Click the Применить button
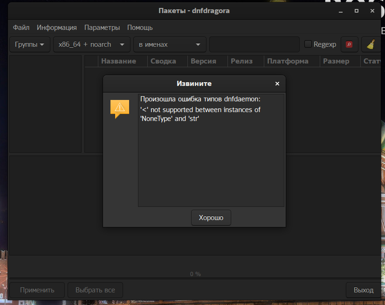385x305 pixels. [37, 290]
